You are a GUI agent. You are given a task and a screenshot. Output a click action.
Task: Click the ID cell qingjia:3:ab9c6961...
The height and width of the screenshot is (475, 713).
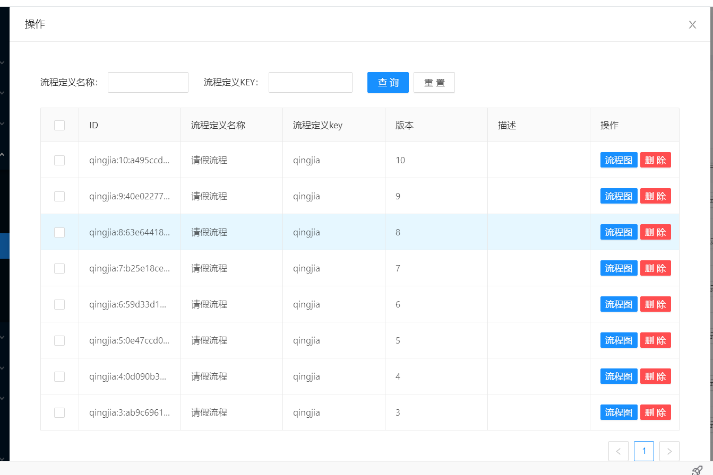click(130, 412)
